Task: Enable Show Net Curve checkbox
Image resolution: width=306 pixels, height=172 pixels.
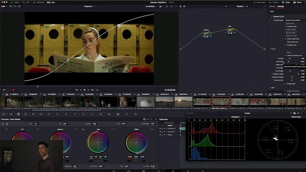Action: pos(285,42)
